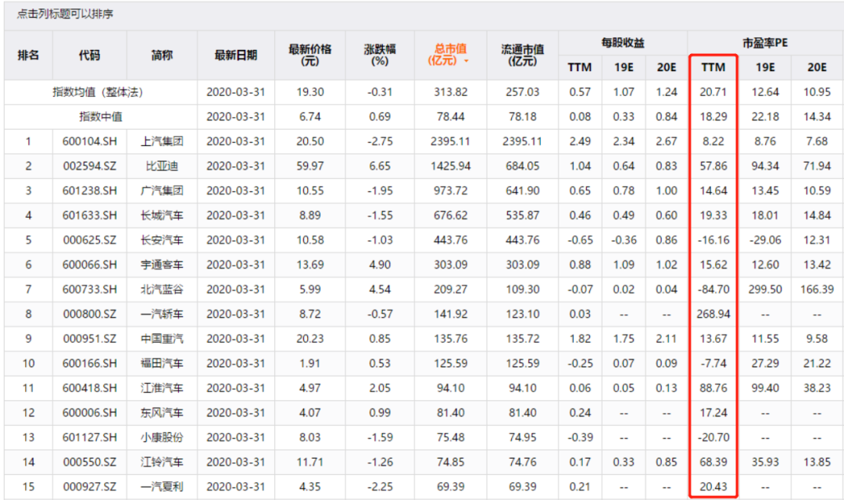844x500 pixels.
Task: Click stock code 600006.SH
Action: 89,412
